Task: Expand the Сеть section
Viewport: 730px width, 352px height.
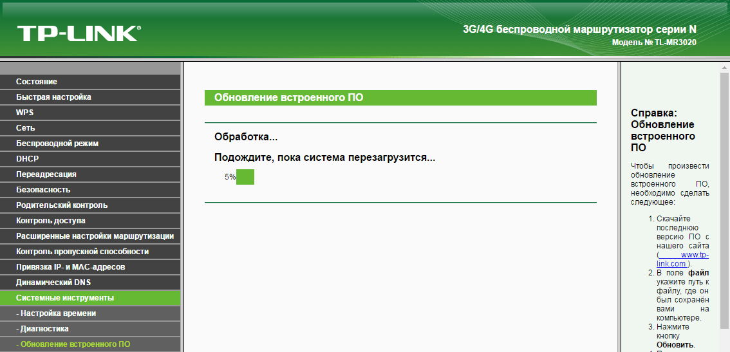Action: click(x=26, y=128)
